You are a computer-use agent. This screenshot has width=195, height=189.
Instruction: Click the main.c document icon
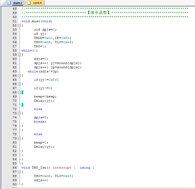pyautogui.click(x=9, y=3)
